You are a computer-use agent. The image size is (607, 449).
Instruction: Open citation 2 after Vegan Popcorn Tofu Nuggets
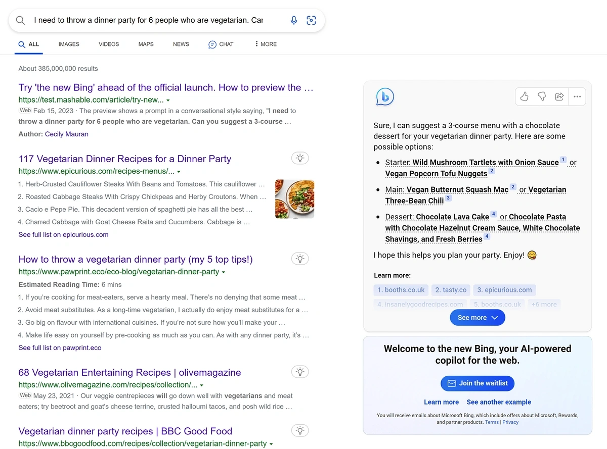(x=491, y=171)
